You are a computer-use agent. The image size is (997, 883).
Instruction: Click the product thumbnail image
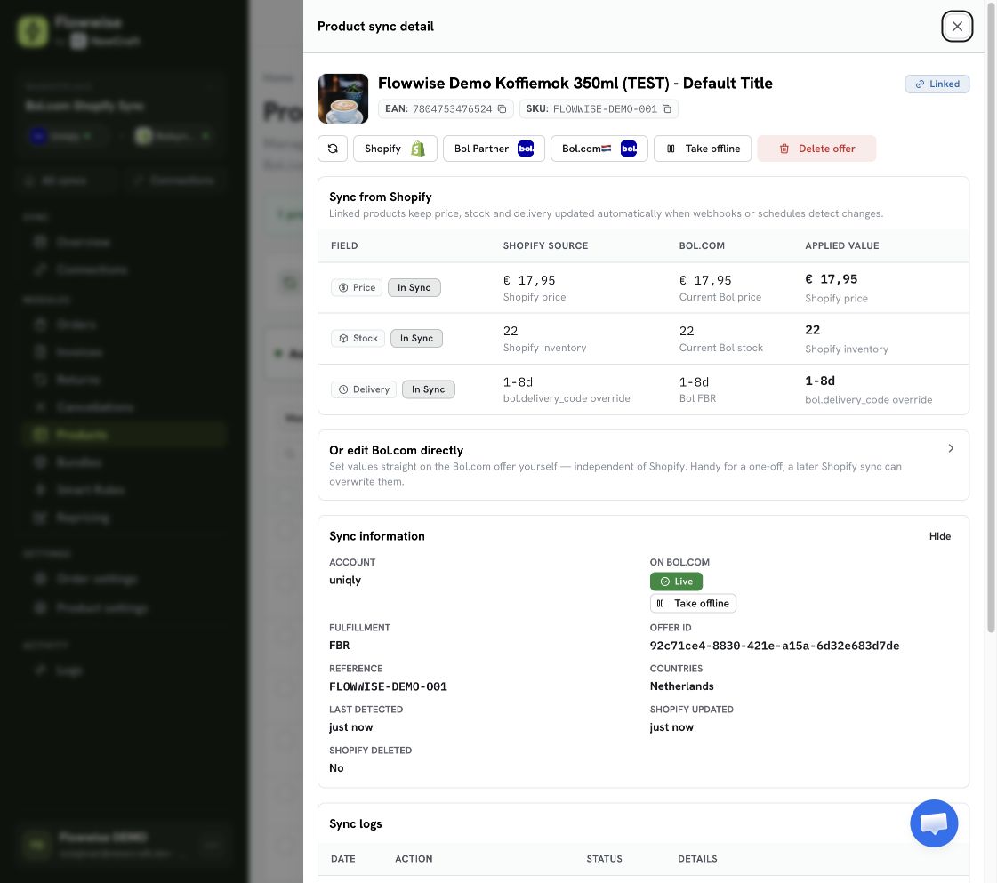[x=343, y=99]
